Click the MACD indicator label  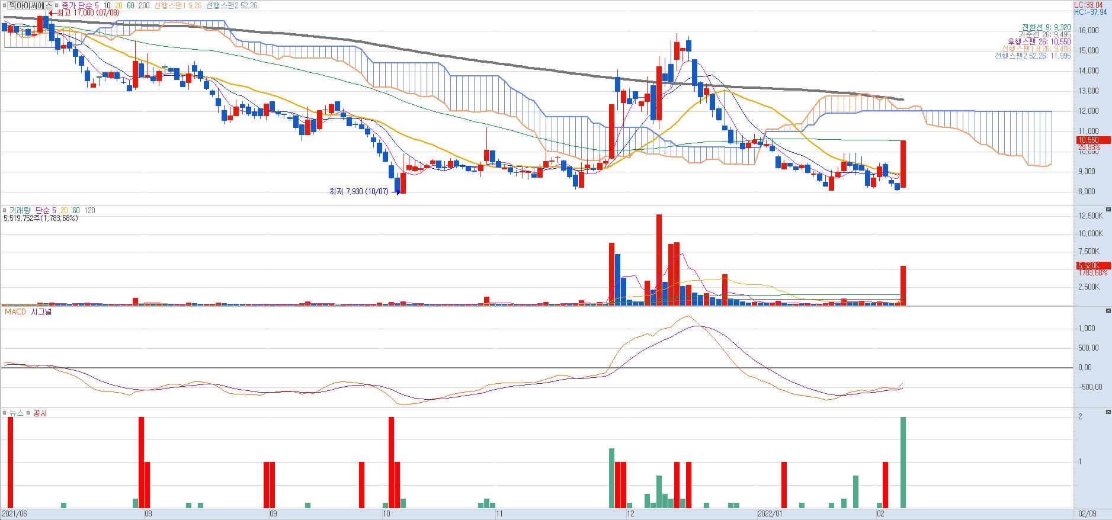[15, 312]
